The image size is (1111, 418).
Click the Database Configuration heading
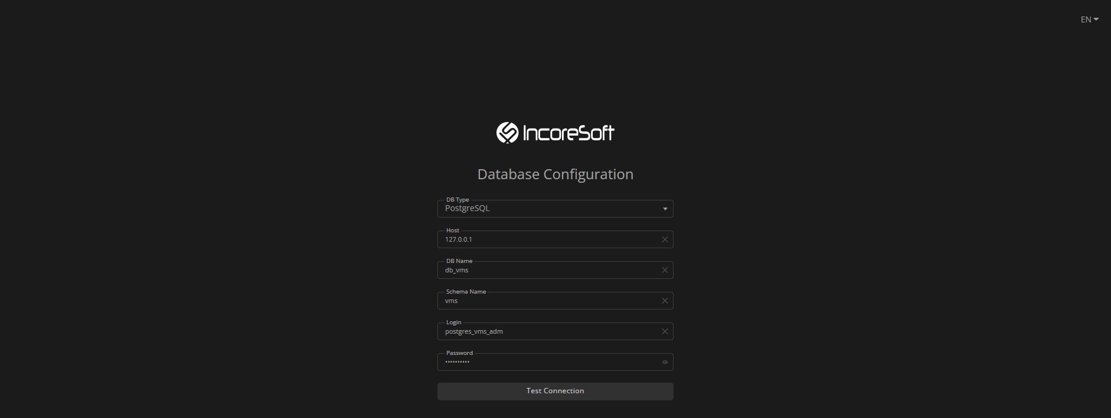(555, 175)
